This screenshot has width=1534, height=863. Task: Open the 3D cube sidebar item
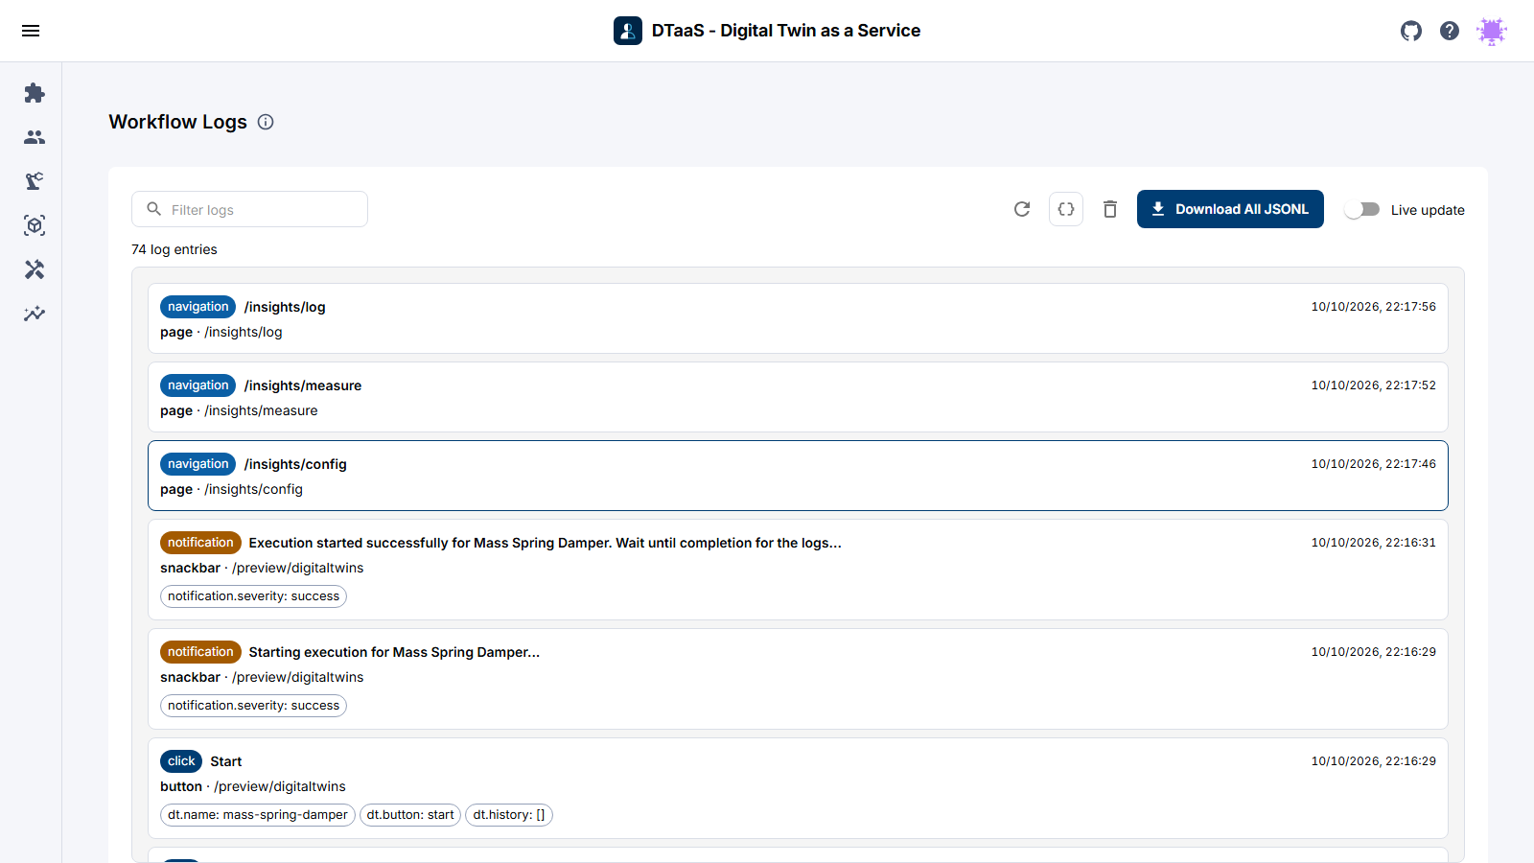coord(35,225)
